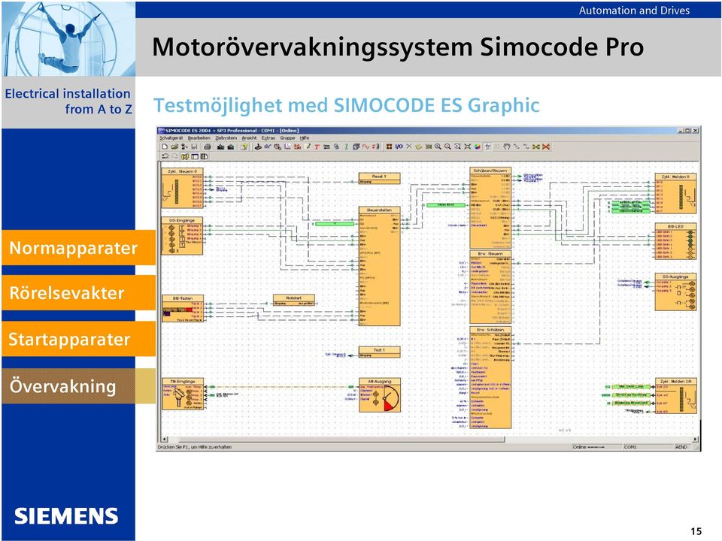This screenshot has width=722, height=541.
Task: Select the Zykl. Steuern 0 block
Action: 182,188
